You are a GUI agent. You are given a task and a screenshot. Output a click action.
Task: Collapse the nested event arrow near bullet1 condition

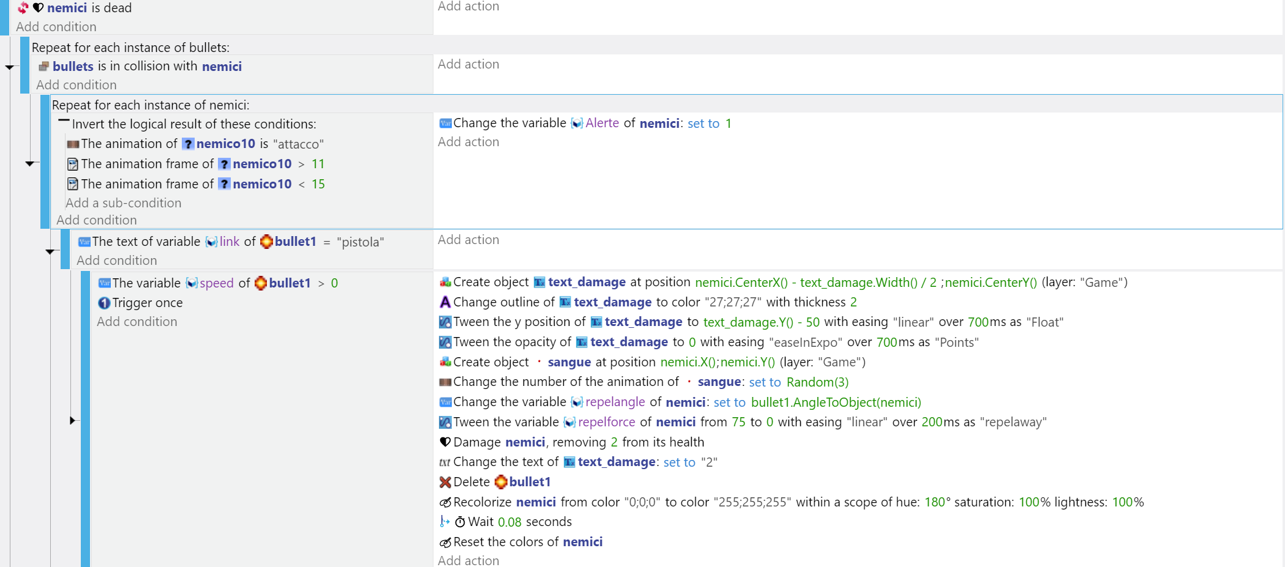click(x=50, y=253)
